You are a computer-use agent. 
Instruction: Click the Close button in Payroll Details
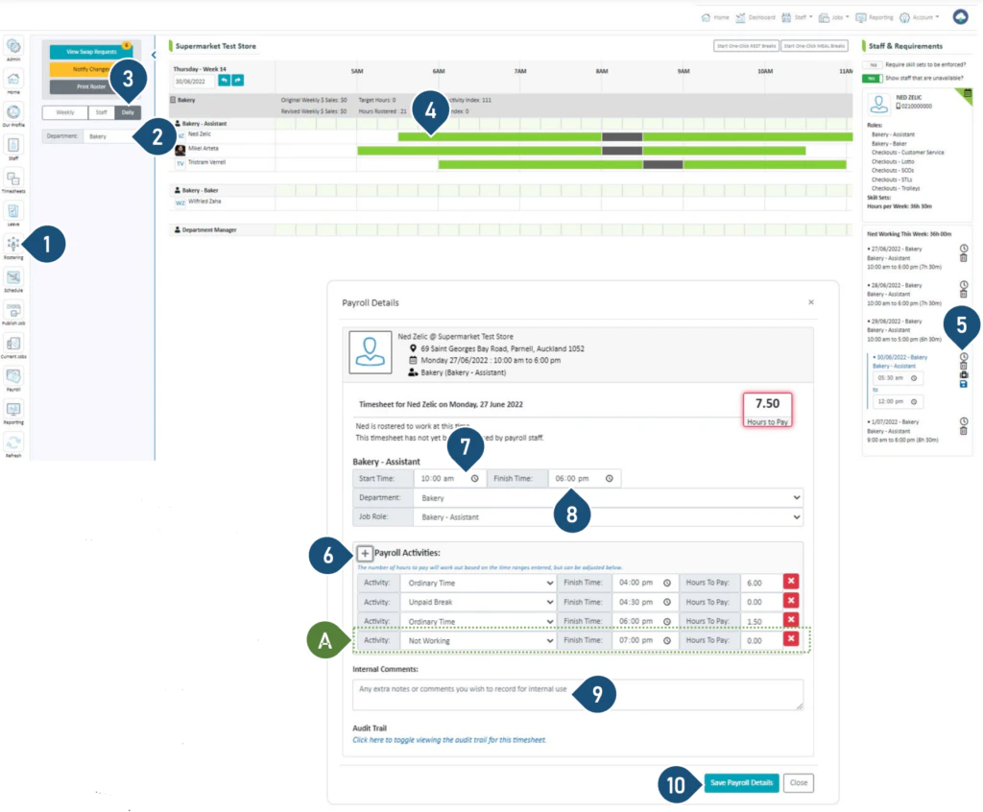point(798,782)
